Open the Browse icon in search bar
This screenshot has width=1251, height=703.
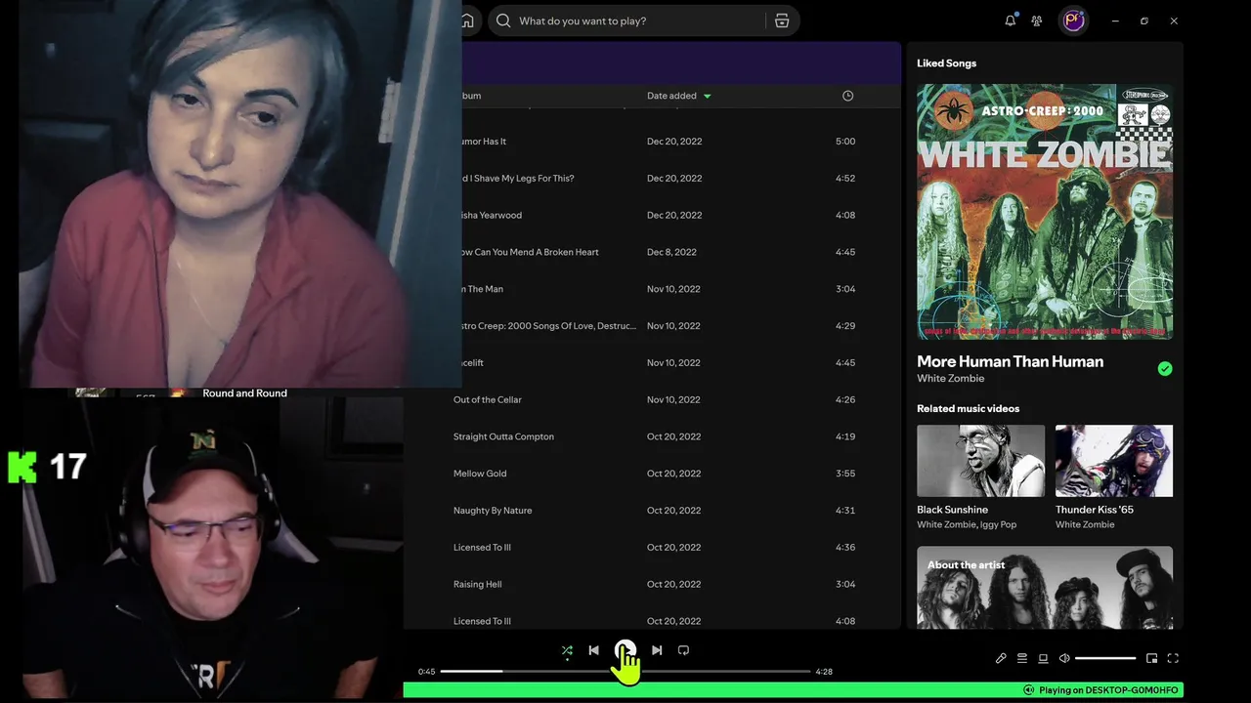(x=782, y=21)
